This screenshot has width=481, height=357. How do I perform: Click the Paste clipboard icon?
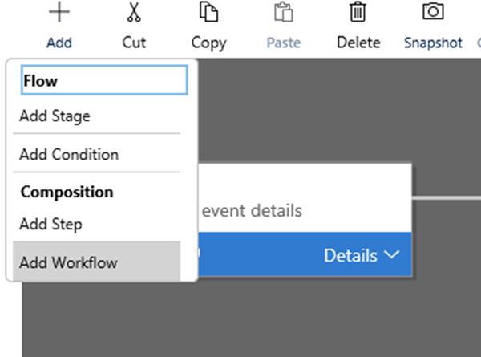[x=282, y=12]
